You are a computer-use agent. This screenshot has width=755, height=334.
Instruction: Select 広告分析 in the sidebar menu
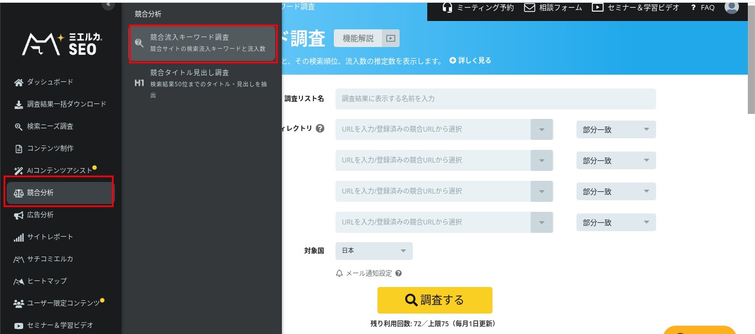click(x=40, y=215)
